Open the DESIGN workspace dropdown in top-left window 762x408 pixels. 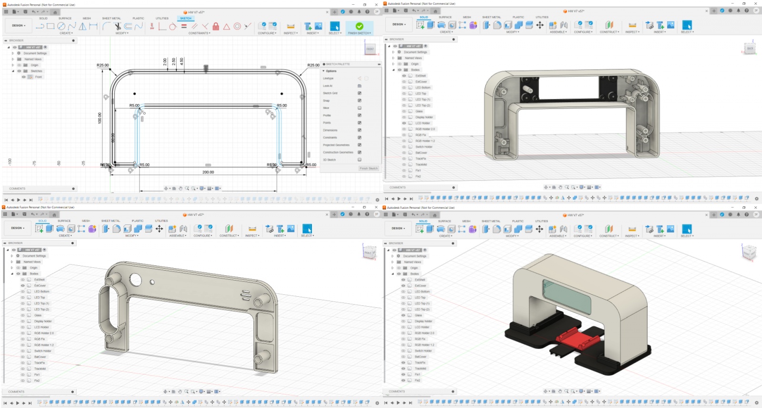[18, 25]
